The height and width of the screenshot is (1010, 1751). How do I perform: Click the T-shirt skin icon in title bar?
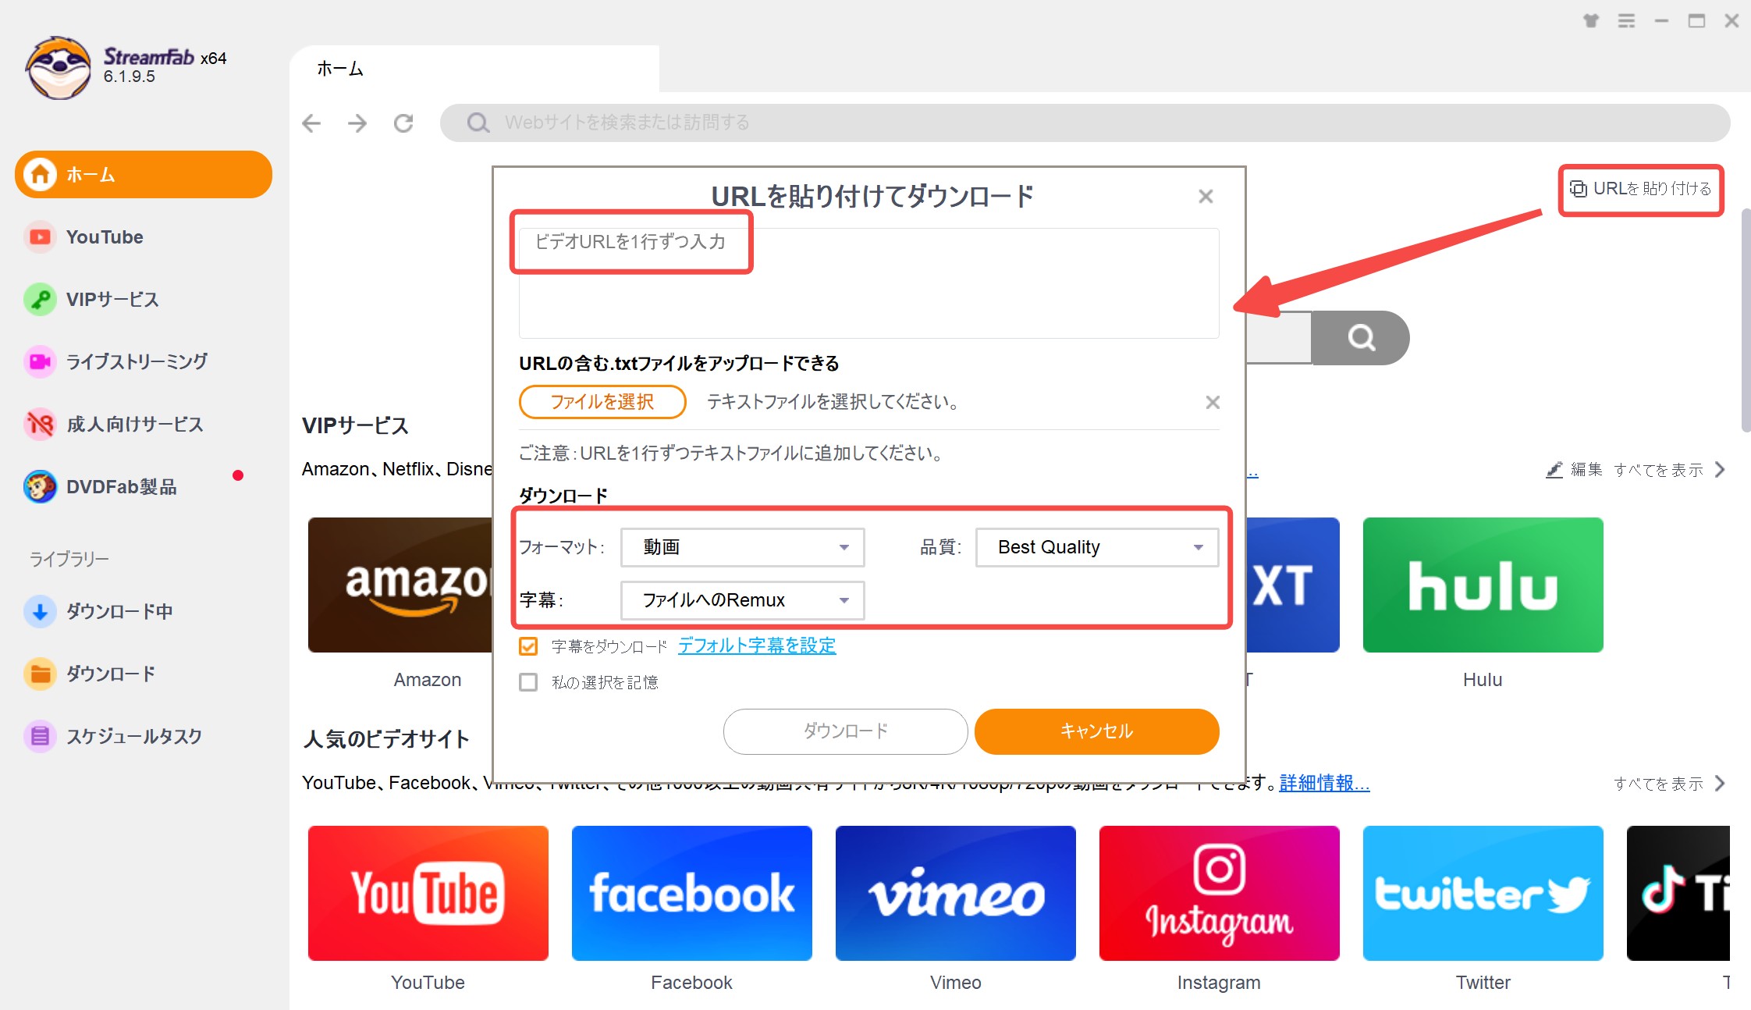click(1590, 21)
